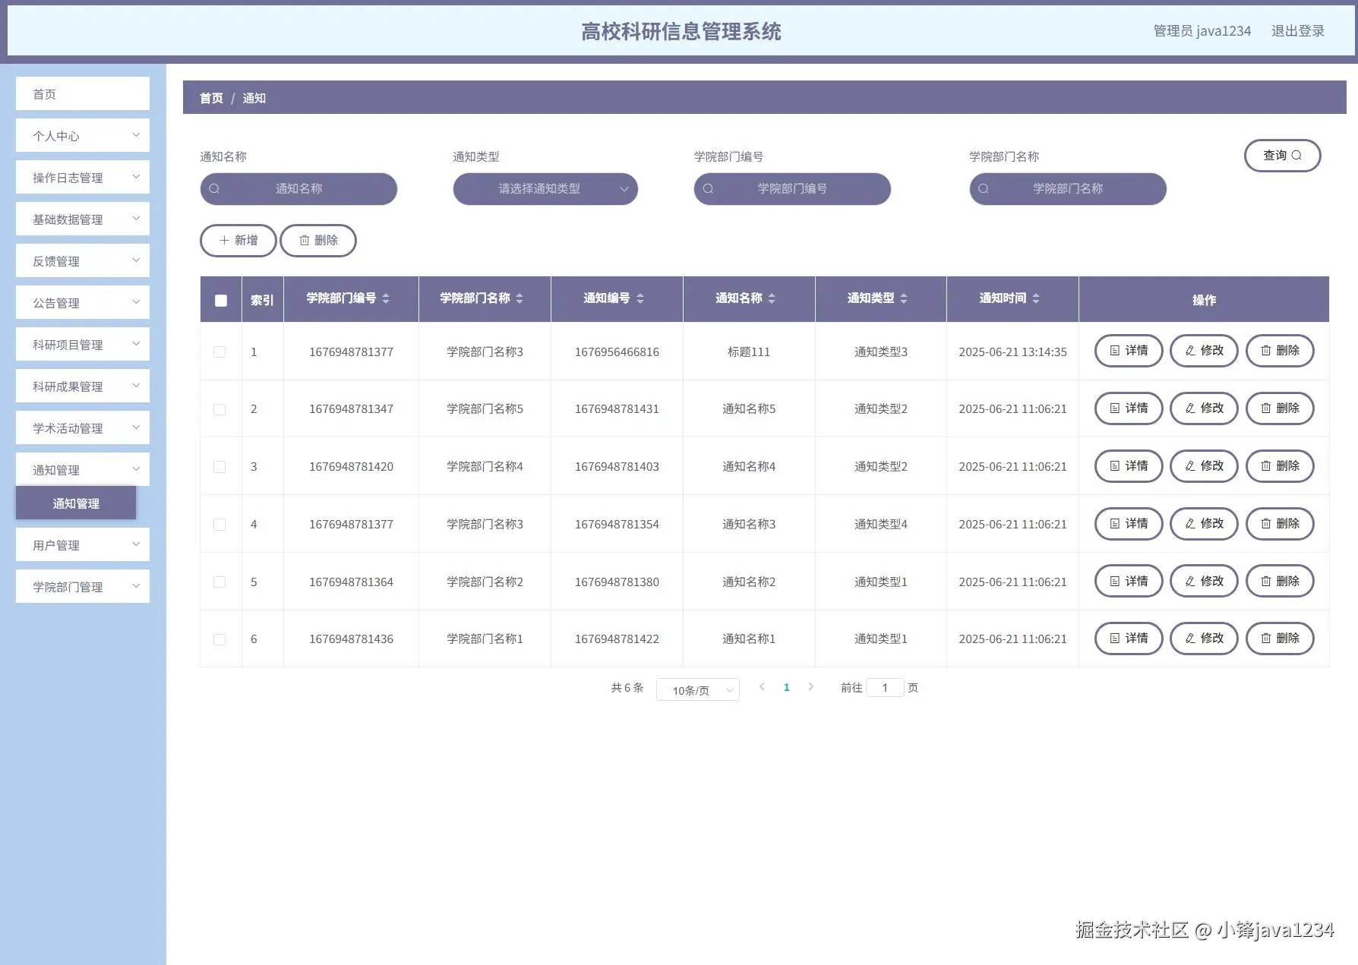Select the 通知管理 submenu item
Image resolution: width=1358 pixels, height=965 pixels.
tap(76, 503)
